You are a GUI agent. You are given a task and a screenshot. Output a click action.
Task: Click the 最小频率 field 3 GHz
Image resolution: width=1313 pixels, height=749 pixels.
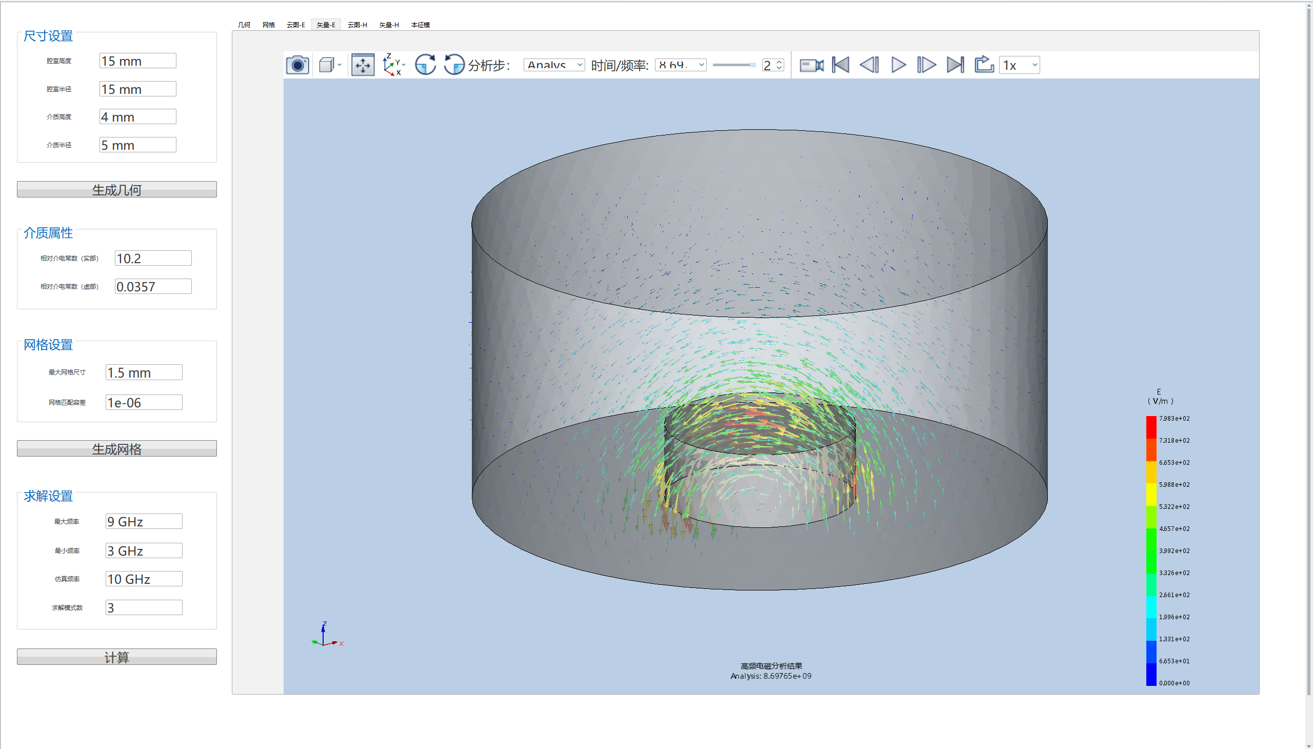(x=144, y=551)
